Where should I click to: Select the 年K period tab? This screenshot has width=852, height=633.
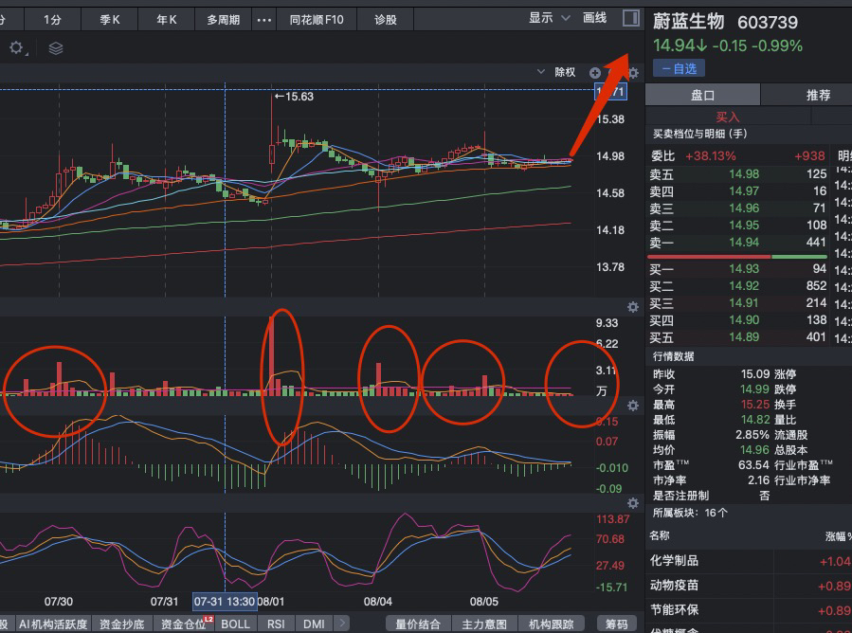point(166,20)
